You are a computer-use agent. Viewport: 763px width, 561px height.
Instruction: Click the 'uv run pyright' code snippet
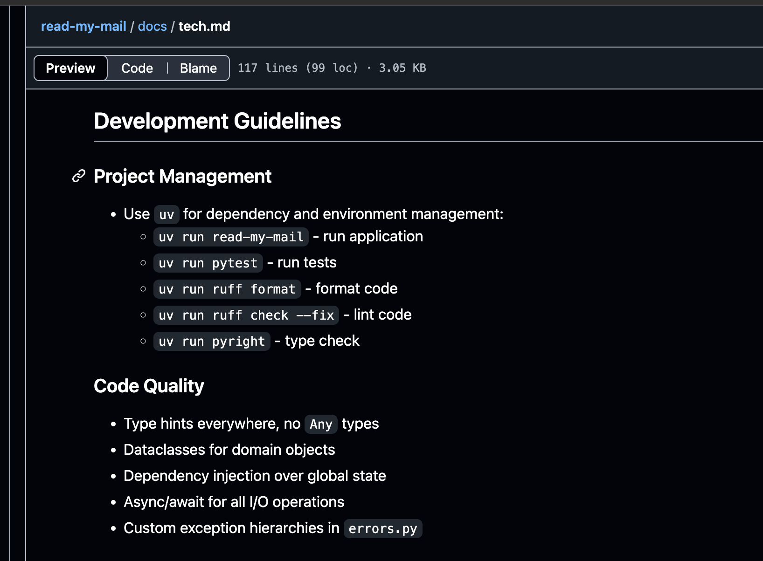coord(212,341)
